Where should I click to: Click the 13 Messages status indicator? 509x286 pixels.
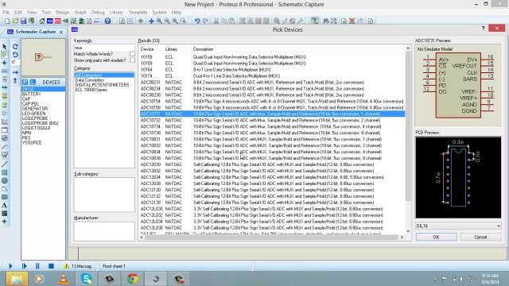pyautogui.click(x=78, y=266)
